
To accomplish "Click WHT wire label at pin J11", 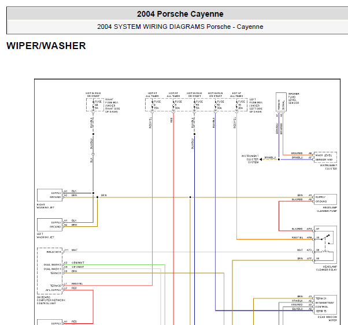I will (75, 250).
